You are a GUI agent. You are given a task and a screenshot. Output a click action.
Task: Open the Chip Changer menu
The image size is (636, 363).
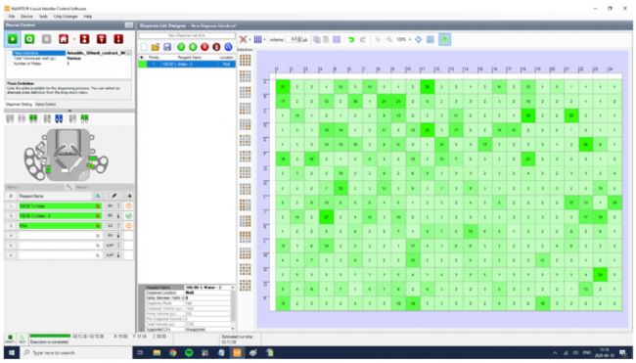(66, 17)
